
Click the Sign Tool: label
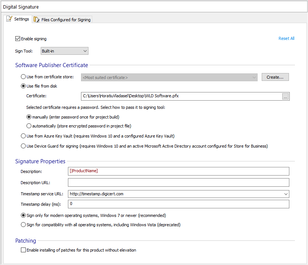(x=24, y=51)
